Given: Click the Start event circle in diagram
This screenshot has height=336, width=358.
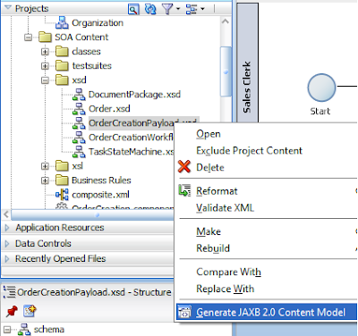Looking at the screenshot, I should point(321,88).
